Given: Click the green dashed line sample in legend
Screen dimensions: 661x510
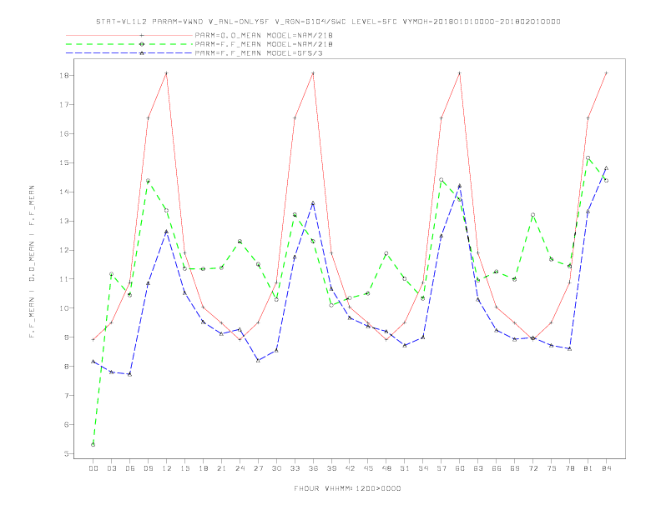Looking at the screenshot, I should point(129,44).
